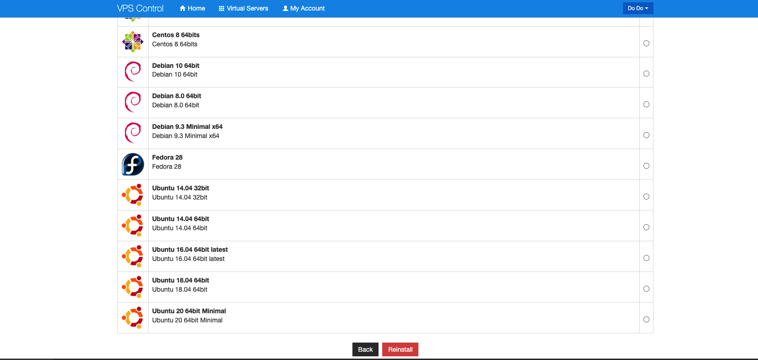This screenshot has width=758, height=360.
Task: Click the Back button
Action: [x=365, y=349]
